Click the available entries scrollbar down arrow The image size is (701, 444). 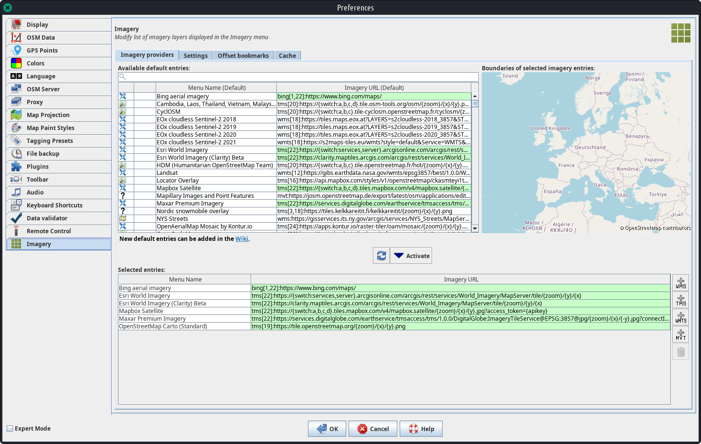tap(475, 228)
